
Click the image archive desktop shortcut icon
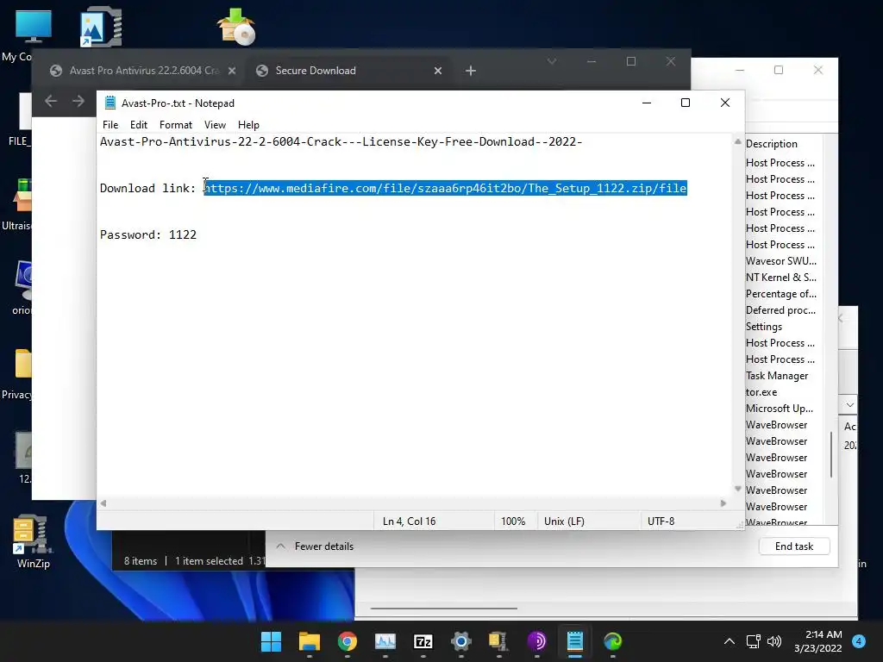[x=101, y=27]
